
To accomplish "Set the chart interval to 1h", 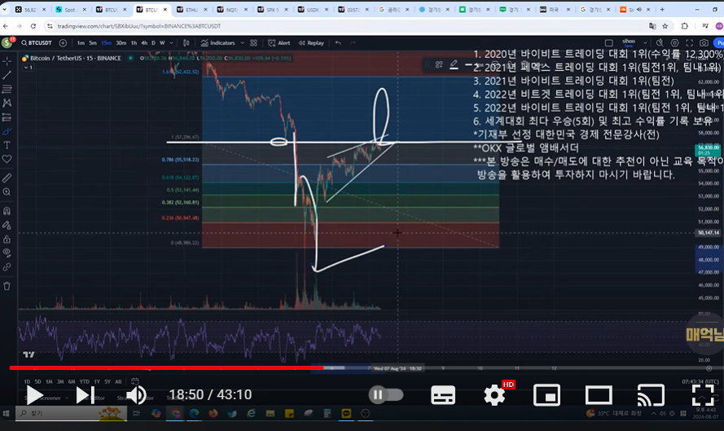I will tap(134, 43).
